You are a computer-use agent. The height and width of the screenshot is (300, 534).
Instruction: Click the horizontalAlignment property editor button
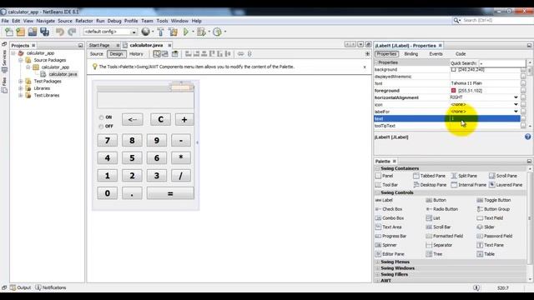(523, 97)
